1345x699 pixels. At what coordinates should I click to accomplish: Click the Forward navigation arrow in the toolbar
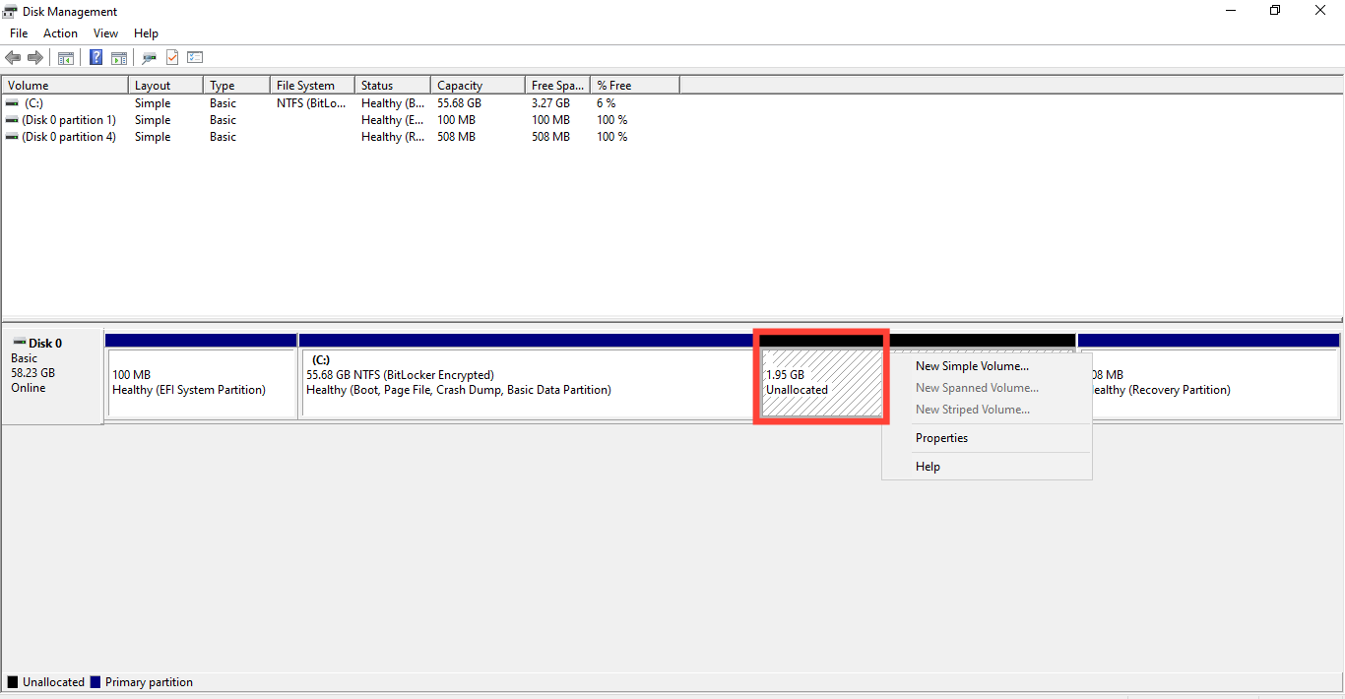point(35,57)
